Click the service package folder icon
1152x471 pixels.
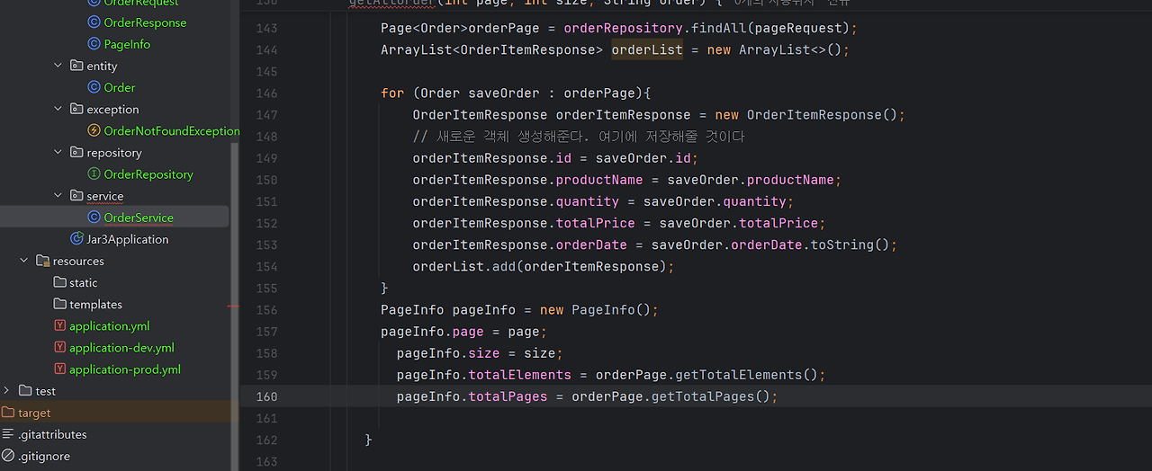[76, 195]
